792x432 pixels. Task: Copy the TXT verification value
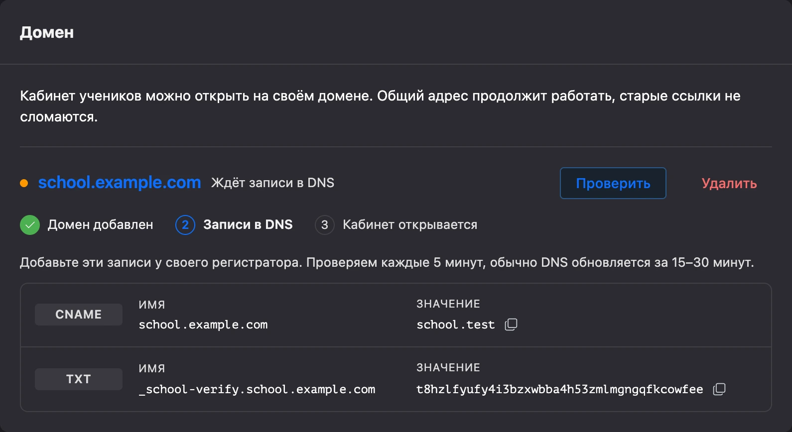coord(719,389)
